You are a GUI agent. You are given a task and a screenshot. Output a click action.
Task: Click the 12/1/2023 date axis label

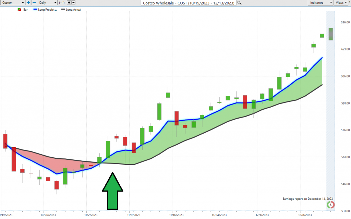262,215
